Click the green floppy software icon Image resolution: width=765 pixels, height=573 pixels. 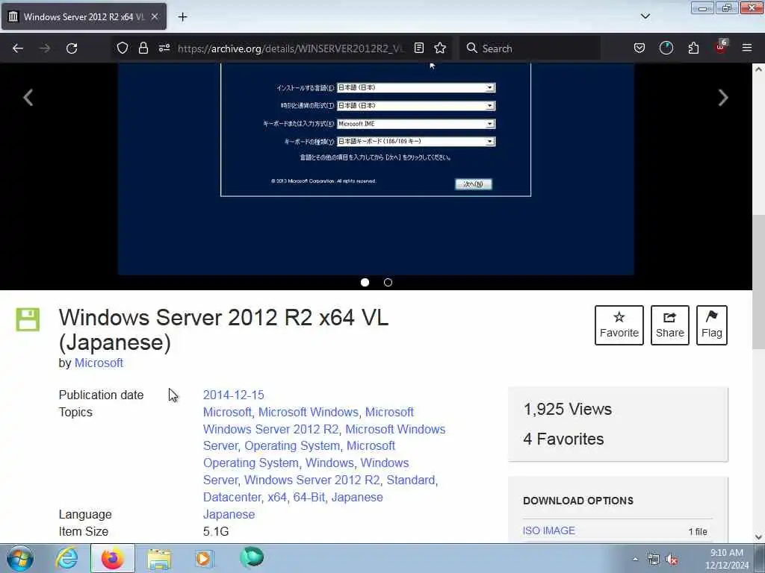(x=28, y=319)
